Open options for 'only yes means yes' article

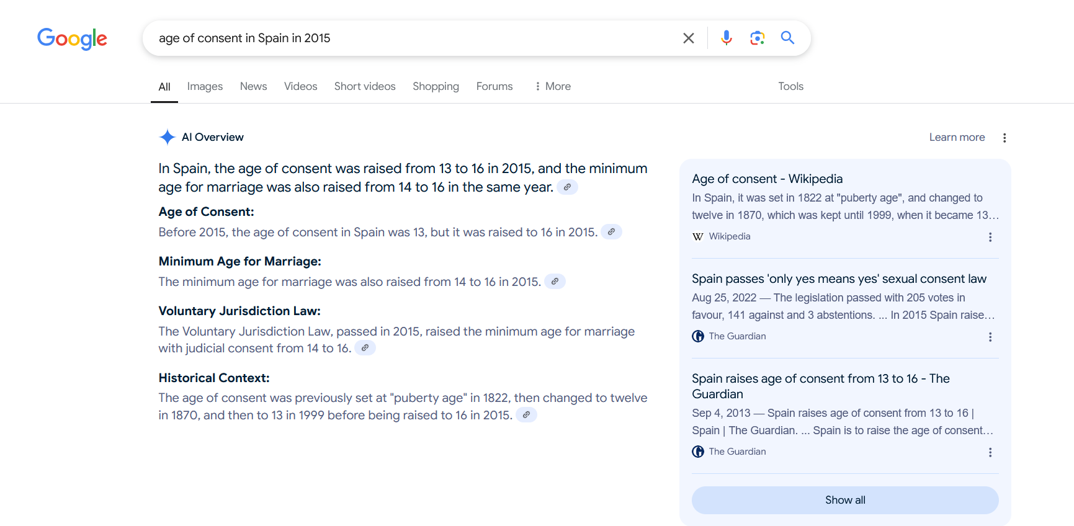click(990, 337)
